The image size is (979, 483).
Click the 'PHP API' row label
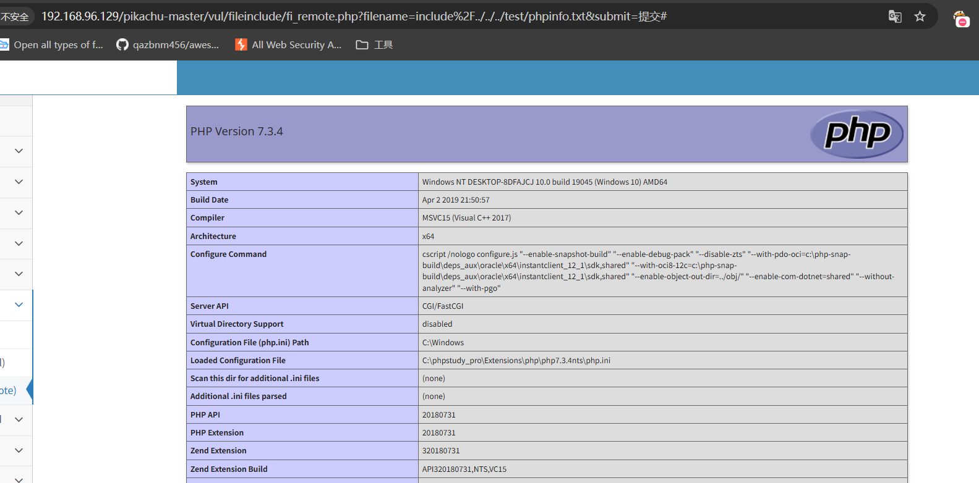click(x=205, y=415)
